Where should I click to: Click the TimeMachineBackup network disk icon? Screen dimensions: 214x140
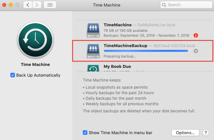(x=93, y=51)
